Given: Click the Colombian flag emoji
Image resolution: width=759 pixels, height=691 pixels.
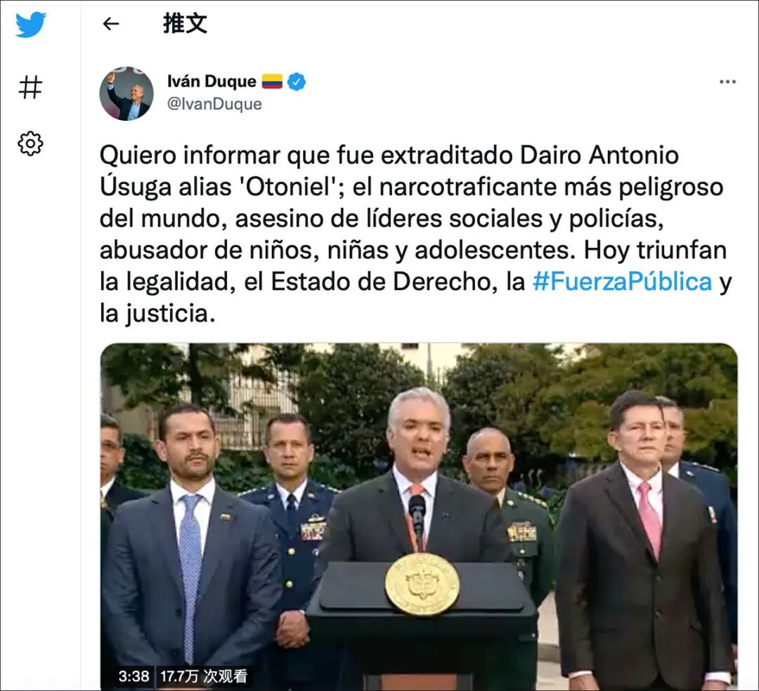Looking at the screenshot, I should [x=272, y=81].
